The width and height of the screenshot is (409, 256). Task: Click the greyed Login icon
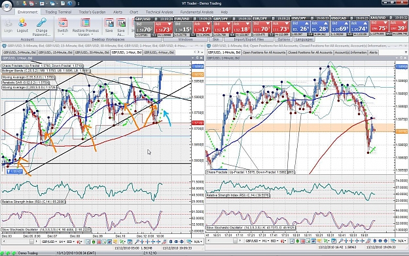pos(8,23)
